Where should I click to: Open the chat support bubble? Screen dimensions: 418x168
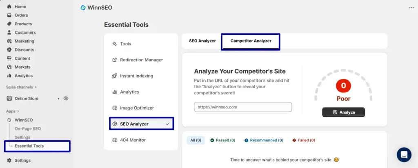click(404, 155)
